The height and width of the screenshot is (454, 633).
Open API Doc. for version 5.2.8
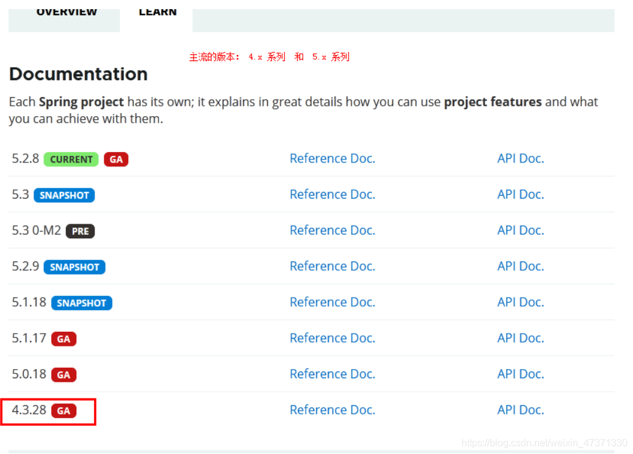520,158
